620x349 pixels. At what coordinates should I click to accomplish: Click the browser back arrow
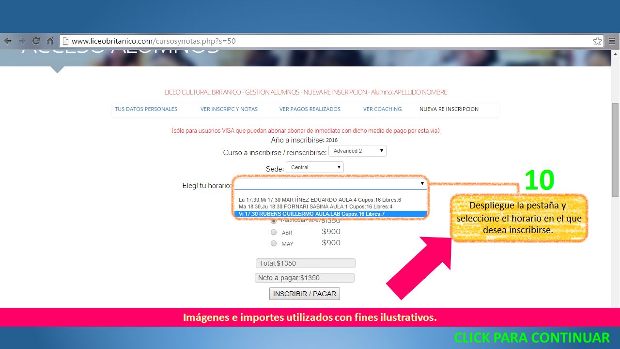click(x=8, y=41)
